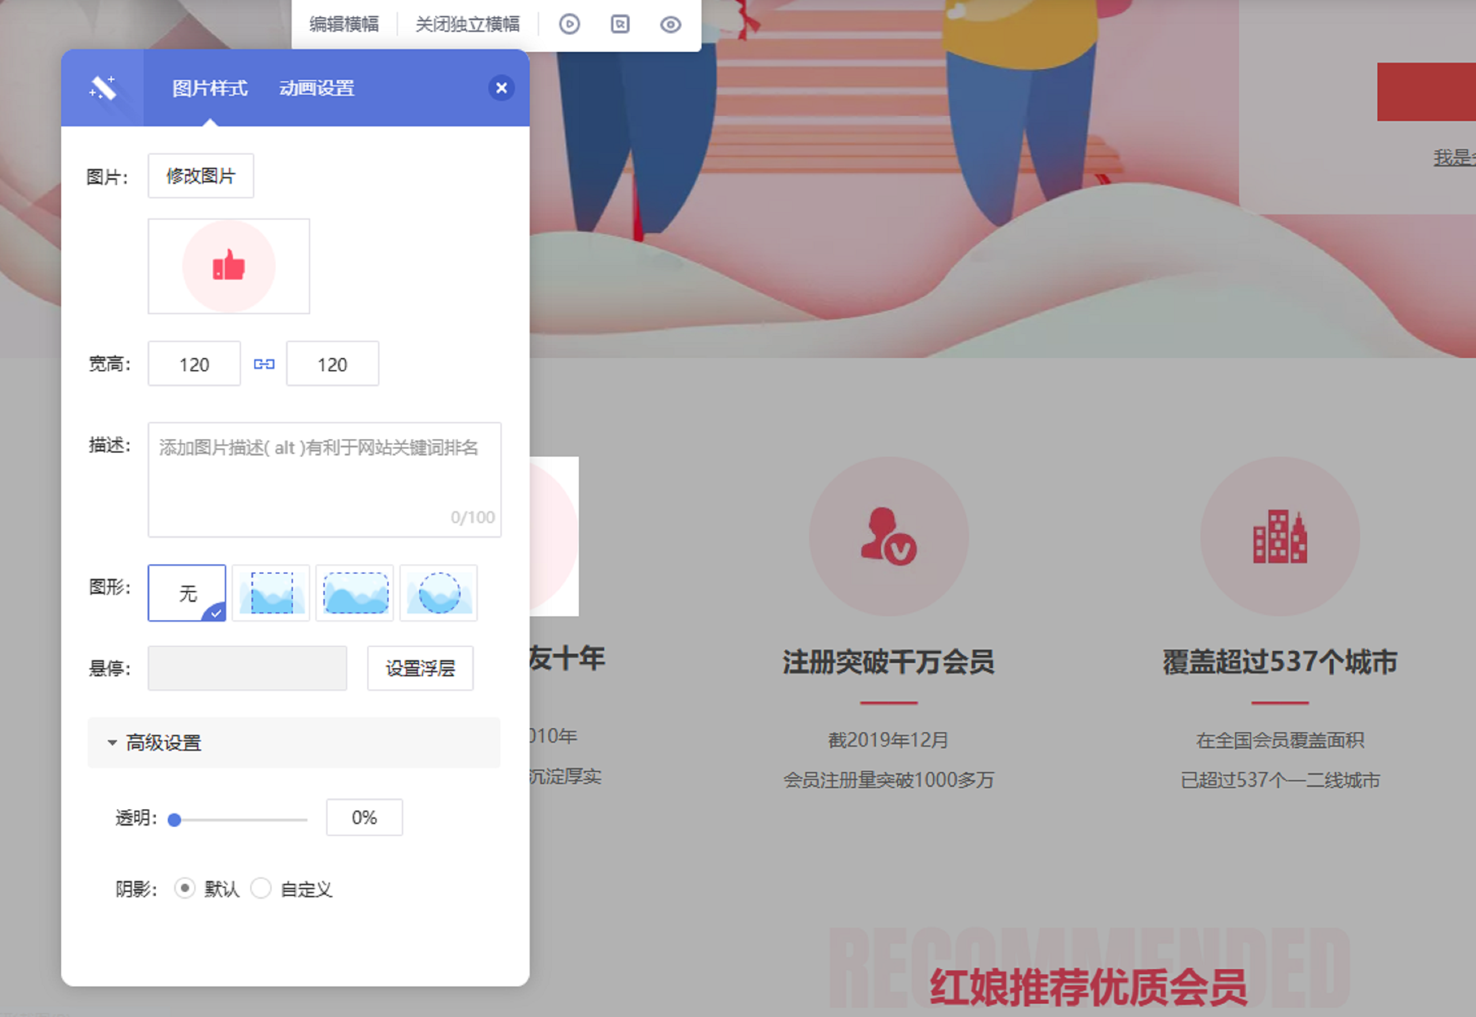Toggle the eye visibility icon

[x=671, y=24]
